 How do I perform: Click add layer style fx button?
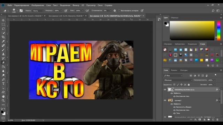(x=195, y=120)
